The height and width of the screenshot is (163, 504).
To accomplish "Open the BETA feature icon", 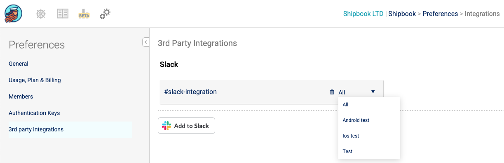I will (x=84, y=14).
